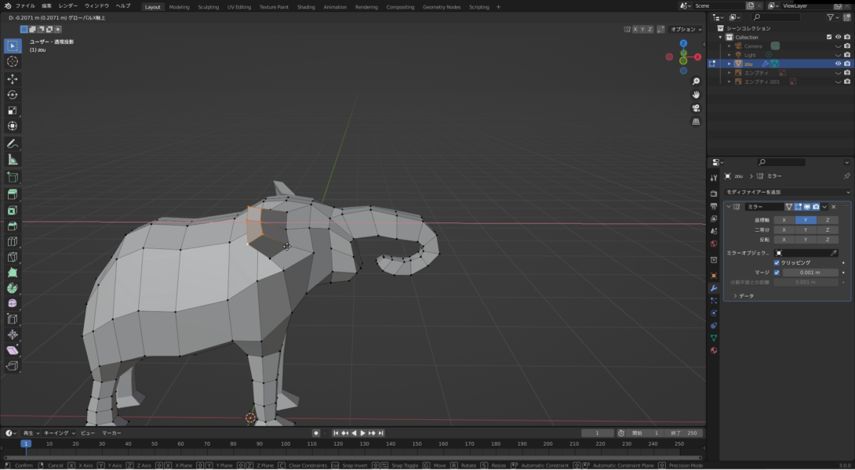Image resolution: width=855 pixels, height=470 pixels.
Task: Toggle Collection visibility eye icon
Action: [x=838, y=37]
